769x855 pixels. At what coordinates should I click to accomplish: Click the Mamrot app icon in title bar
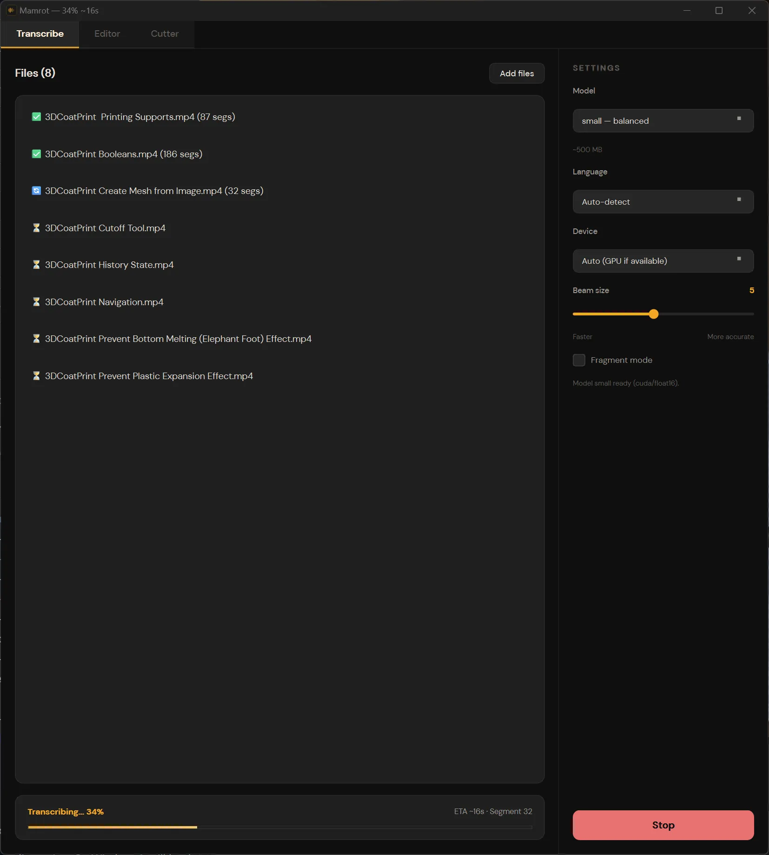pyautogui.click(x=11, y=10)
